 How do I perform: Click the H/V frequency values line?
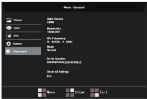[60, 42]
